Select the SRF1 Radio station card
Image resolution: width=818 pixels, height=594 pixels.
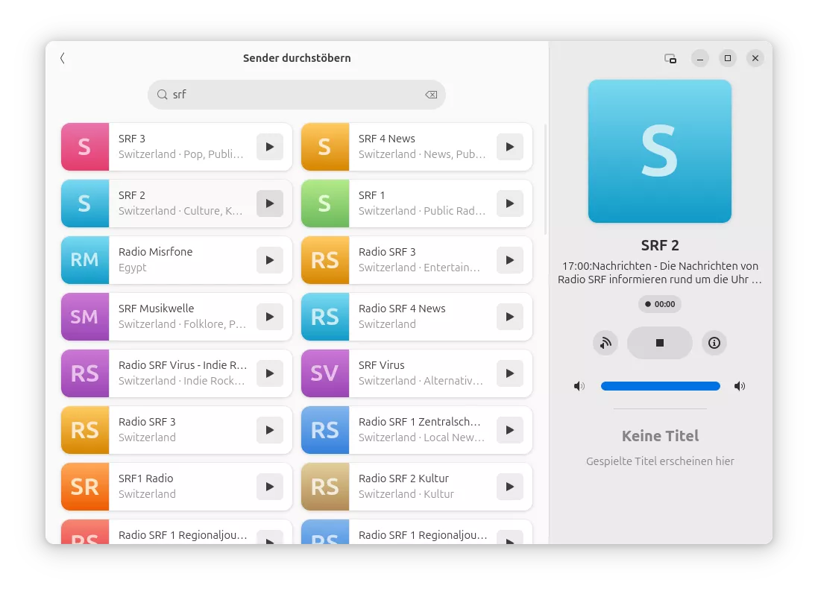[179, 486]
